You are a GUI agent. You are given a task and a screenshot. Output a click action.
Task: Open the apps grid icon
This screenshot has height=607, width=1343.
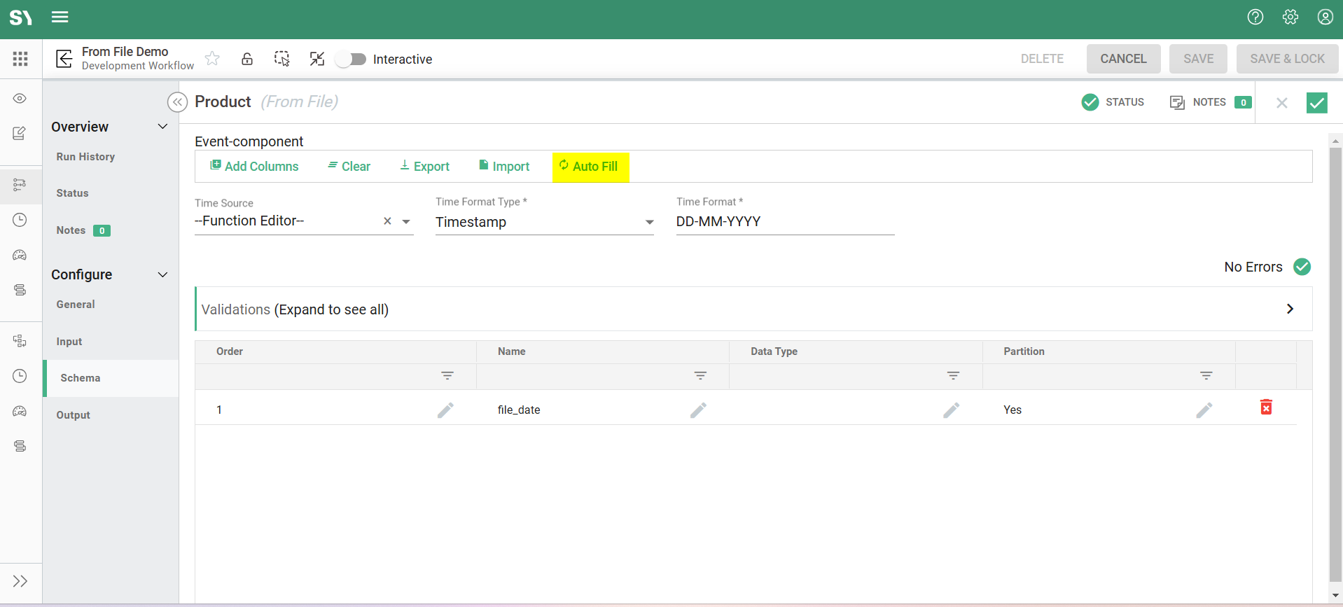pos(20,59)
